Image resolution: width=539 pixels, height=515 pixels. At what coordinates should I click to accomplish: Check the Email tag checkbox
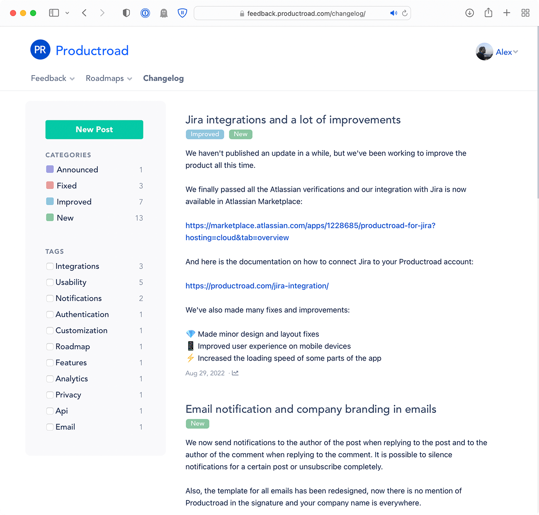[x=50, y=427]
